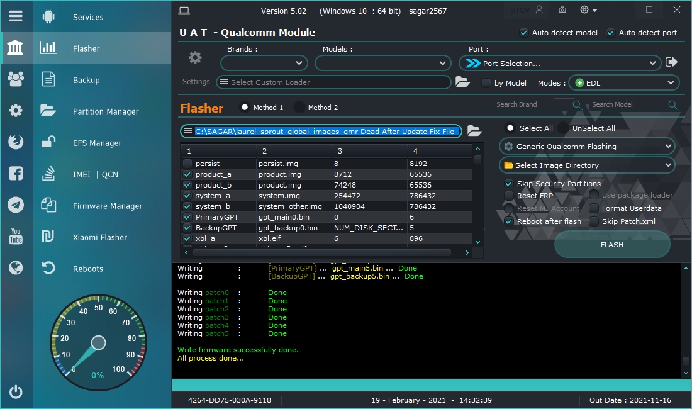Viewport: 692px width, 409px height.
Task: Enable the by Model checkbox
Action: coord(486,83)
